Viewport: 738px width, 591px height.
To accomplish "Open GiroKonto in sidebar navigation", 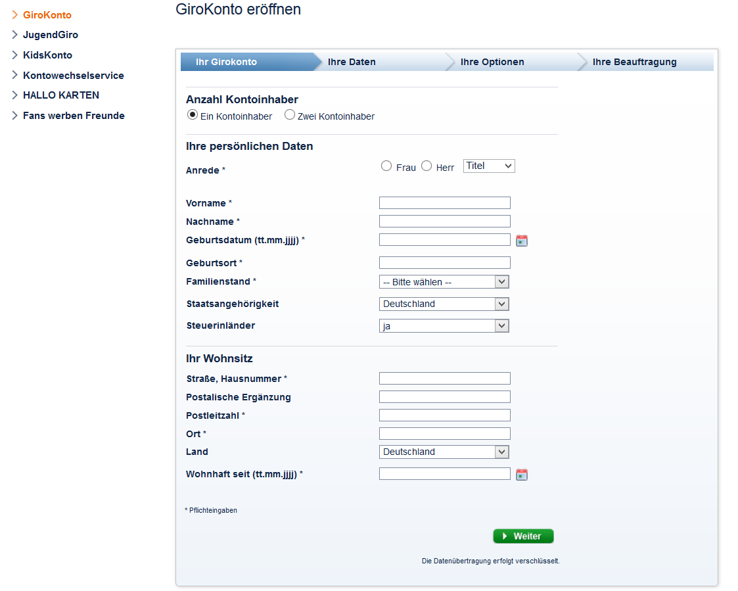I will click(x=47, y=15).
